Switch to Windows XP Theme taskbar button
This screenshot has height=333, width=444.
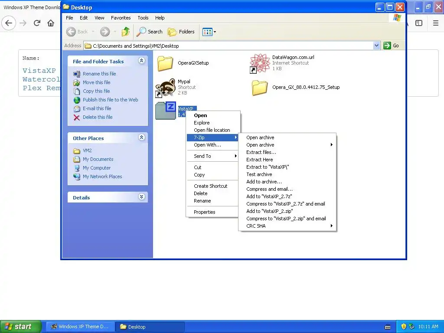coord(80,327)
